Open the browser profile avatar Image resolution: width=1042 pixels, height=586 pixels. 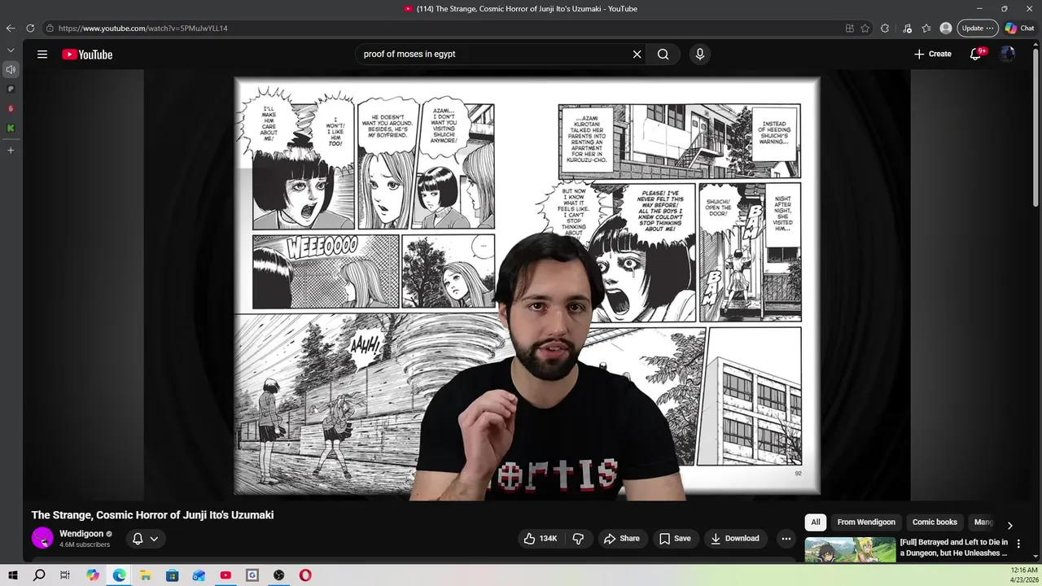pos(945,28)
